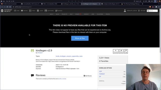Open the ABOUT menu item

click(x=52, y=14)
